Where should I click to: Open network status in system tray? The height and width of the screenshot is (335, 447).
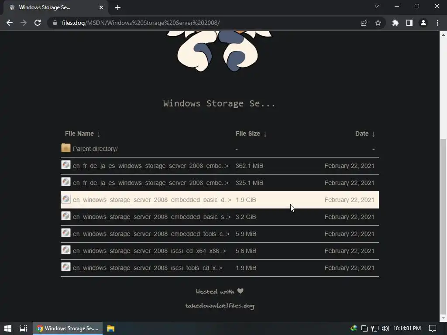375,328
